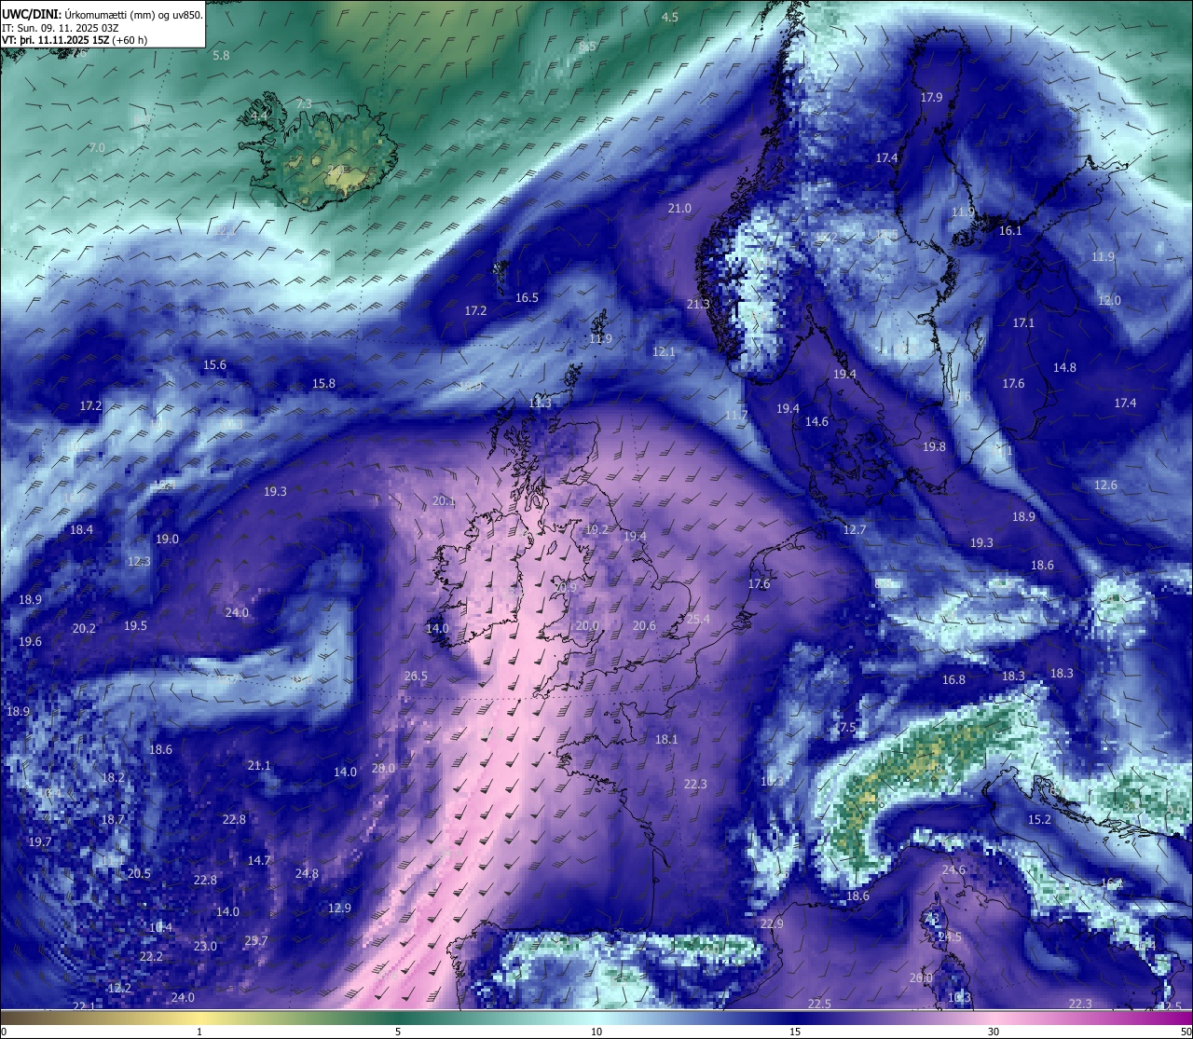
Task: Click the 19.8 value over southern Sweden
Action: (934, 447)
